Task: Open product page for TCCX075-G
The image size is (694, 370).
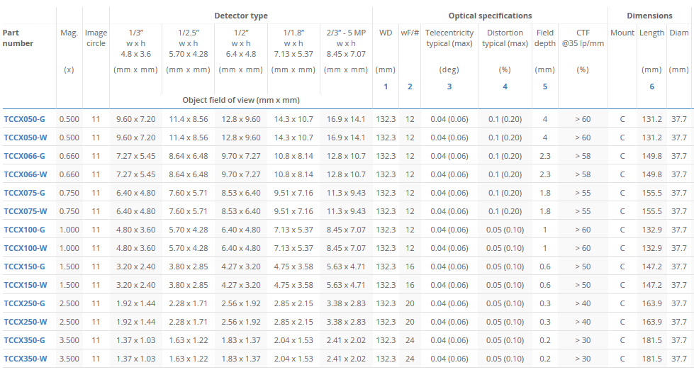Action: [24, 193]
